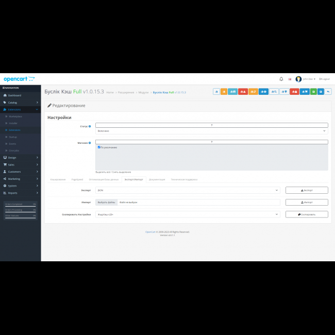335x335 pixels.
Task: Click the notifications bell icon
Action: [x=281, y=79]
